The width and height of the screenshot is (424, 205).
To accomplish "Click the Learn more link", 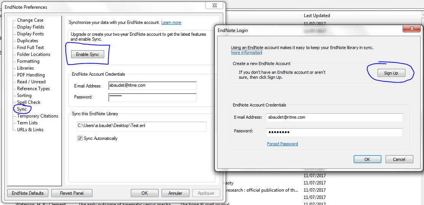I will pyautogui.click(x=171, y=22).
